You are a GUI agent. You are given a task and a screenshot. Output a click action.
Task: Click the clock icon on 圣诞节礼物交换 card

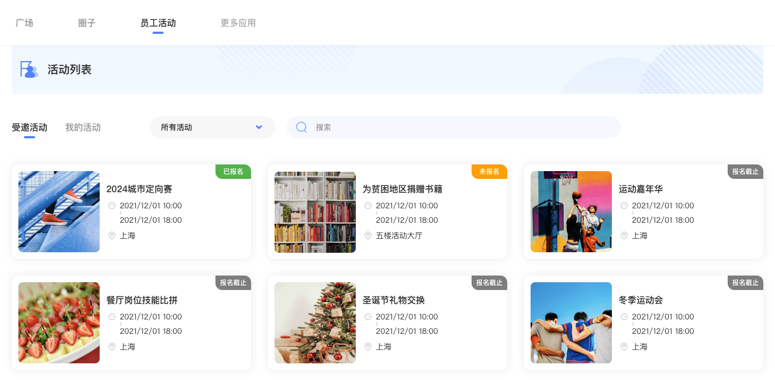(368, 317)
